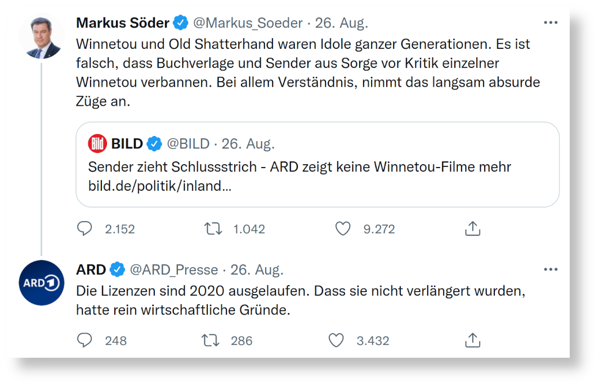Reply to the ARD tweet
This screenshot has height=387, width=599.
pos(84,340)
